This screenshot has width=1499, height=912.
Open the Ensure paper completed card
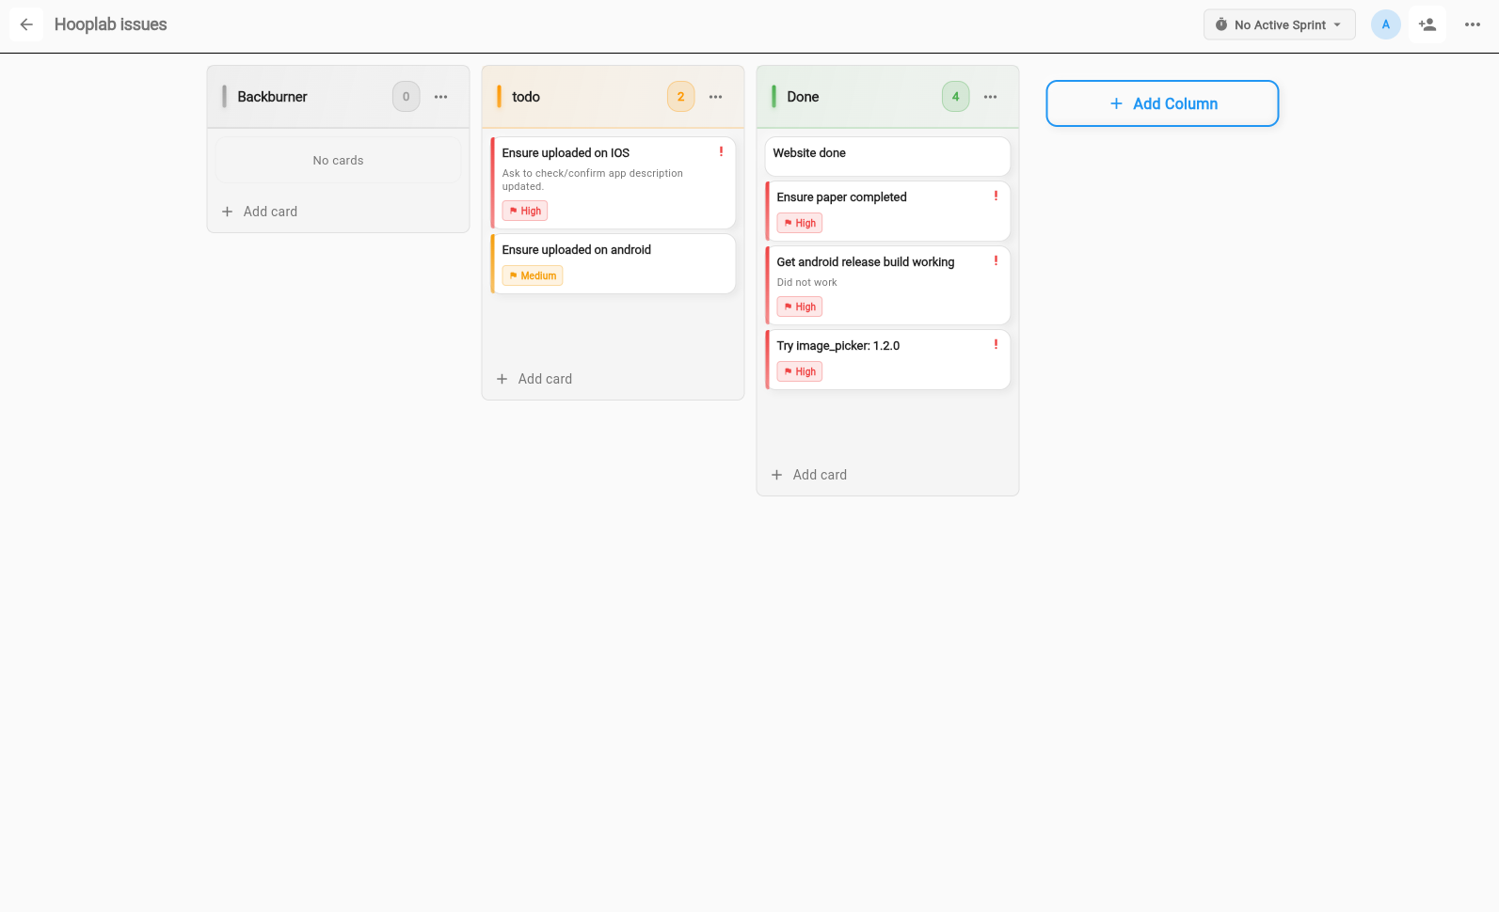tap(887, 211)
